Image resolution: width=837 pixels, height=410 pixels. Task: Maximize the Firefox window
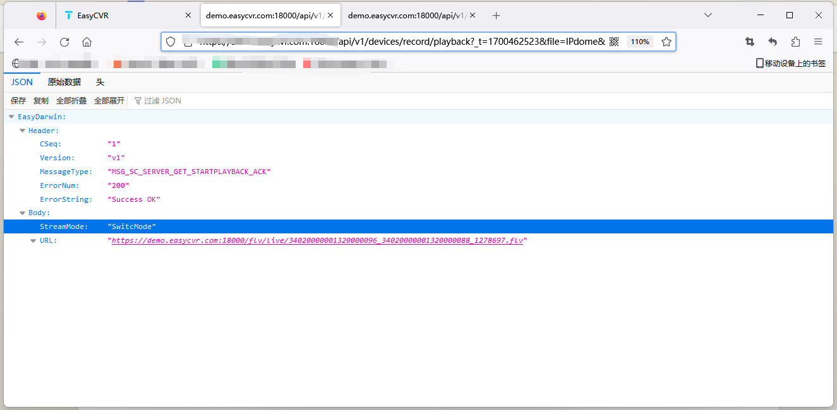point(790,15)
